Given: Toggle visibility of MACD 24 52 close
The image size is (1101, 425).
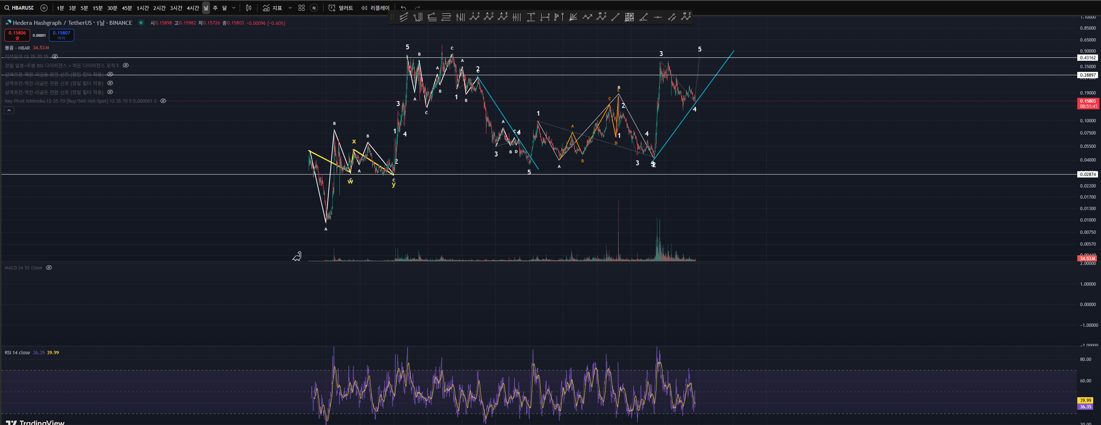Looking at the screenshot, I should point(49,268).
